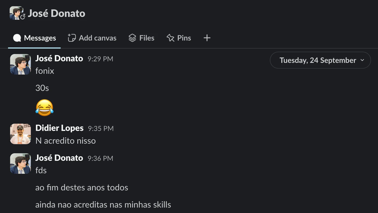Select the "ainda nao acreditas nas minhas skills" message
378x213 pixels.
(103, 205)
